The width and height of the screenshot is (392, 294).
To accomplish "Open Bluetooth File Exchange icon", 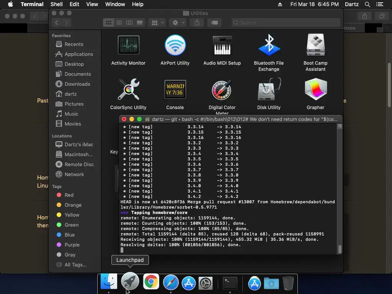I will (x=269, y=45).
